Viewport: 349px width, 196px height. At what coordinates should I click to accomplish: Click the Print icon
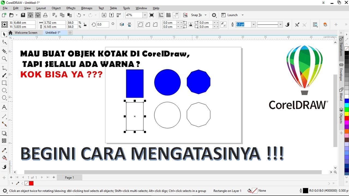point(45,15)
